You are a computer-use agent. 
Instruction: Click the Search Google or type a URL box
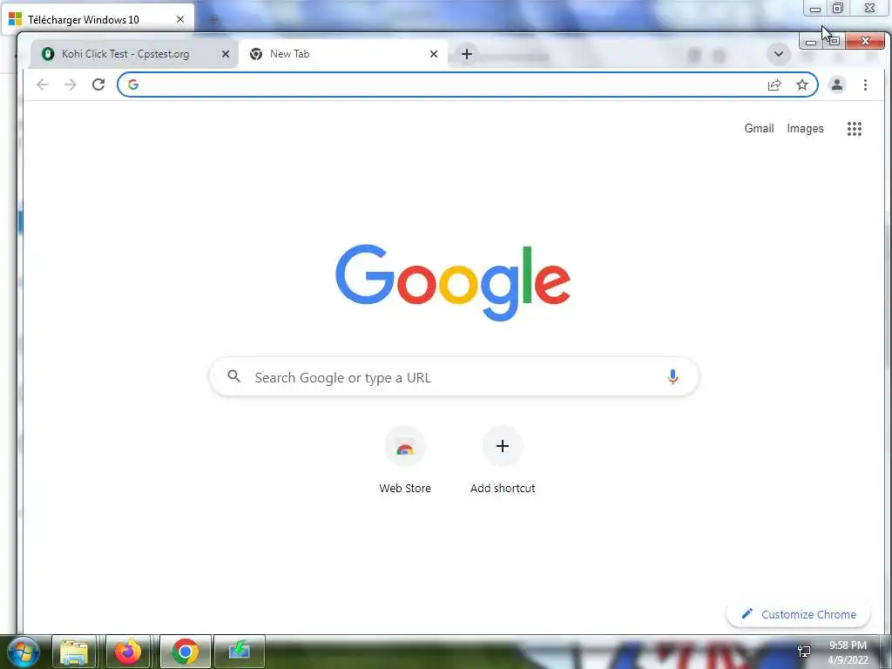(x=454, y=376)
